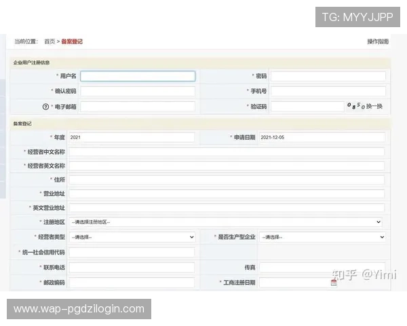Click the 住所 input field
The image size is (407, 326).
pyautogui.click(x=227, y=179)
